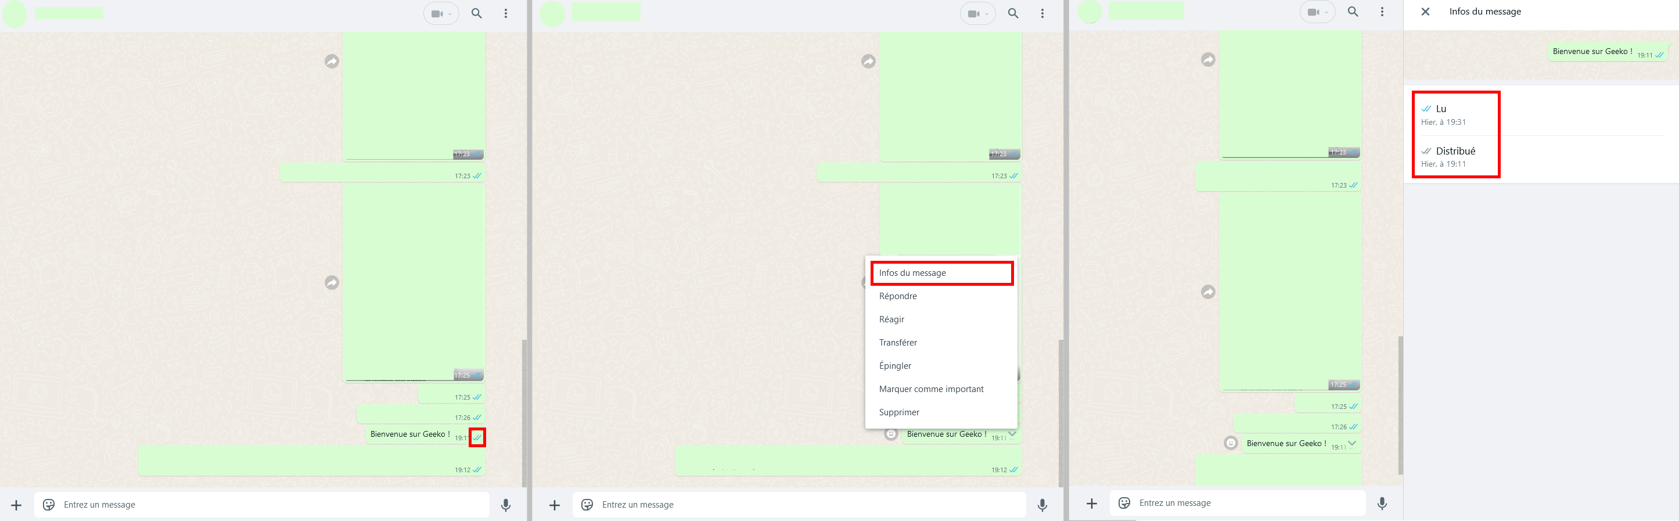Open the emoji picker in left window
The width and height of the screenshot is (1679, 521).
(x=49, y=505)
